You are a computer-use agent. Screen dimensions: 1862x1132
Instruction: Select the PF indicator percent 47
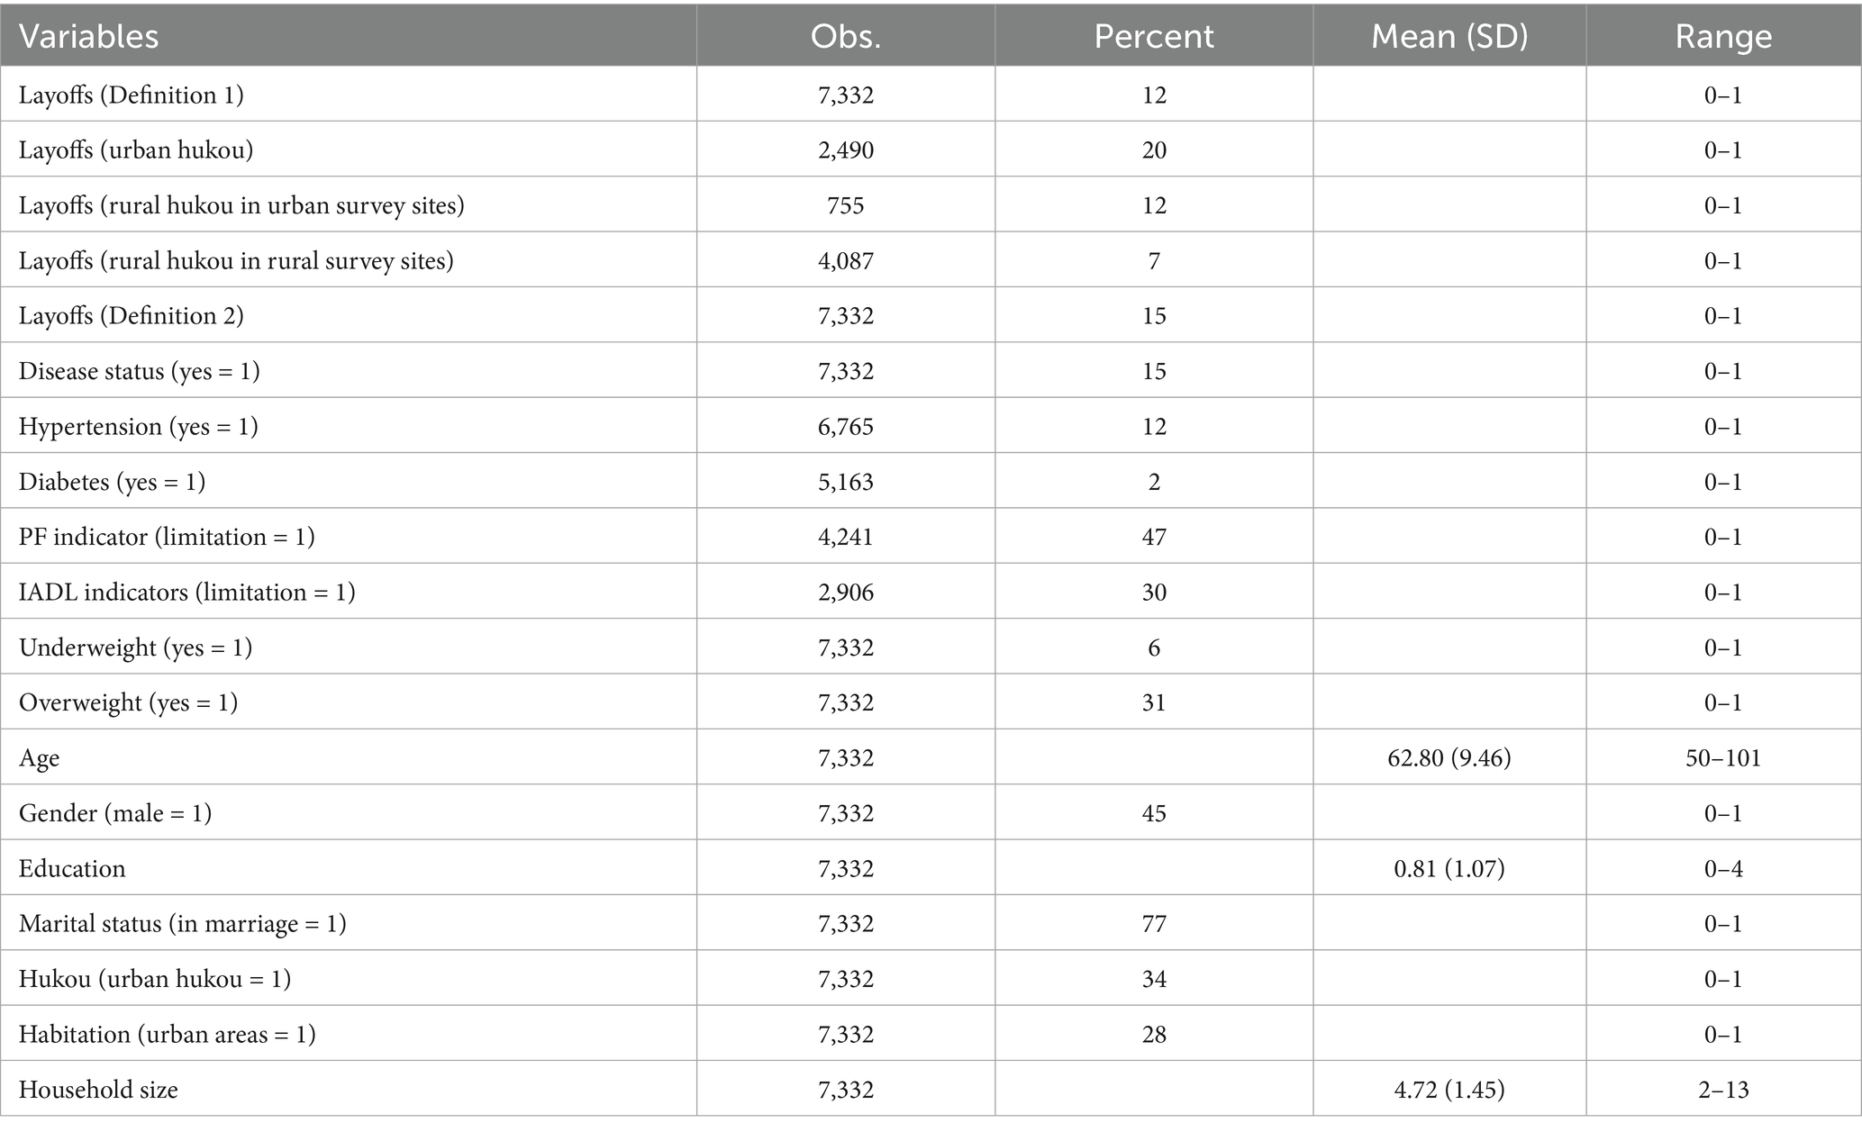pos(1154,537)
